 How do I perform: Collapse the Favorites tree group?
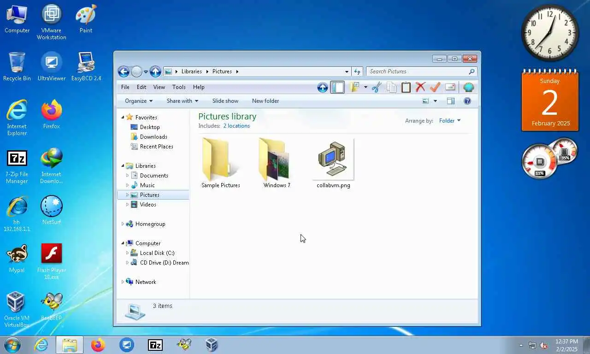[x=123, y=118]
